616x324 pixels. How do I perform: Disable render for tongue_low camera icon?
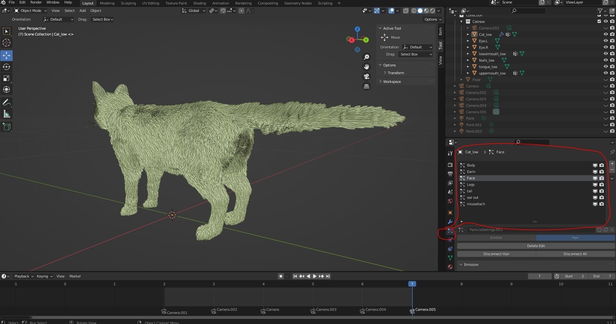pyautogui.click(x=612, y=66)
